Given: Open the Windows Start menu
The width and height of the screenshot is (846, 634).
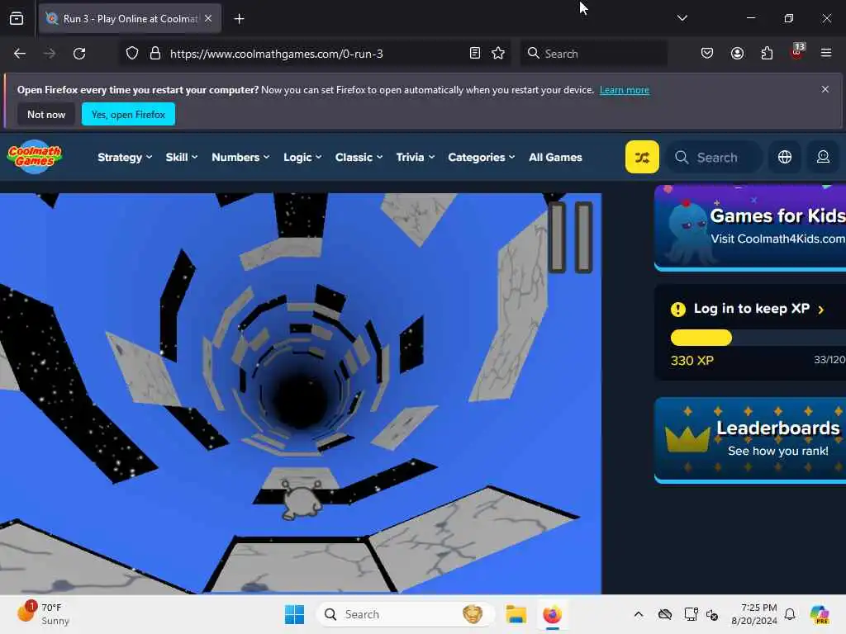Looking at the screenshot, I should (x=294, y=614).
